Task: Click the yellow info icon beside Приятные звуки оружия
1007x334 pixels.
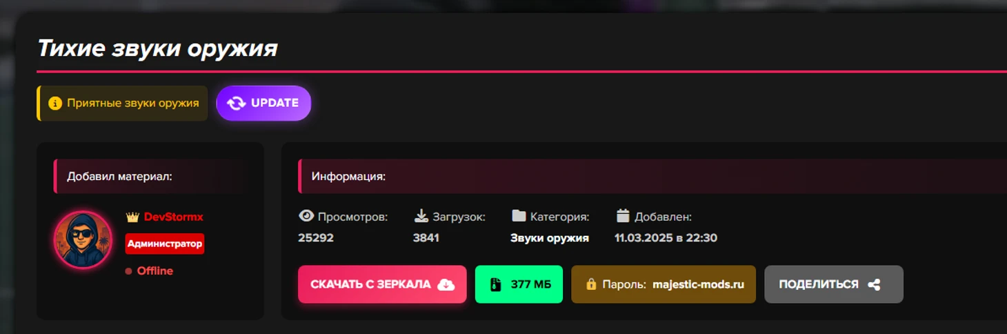Action: point(55,104)
